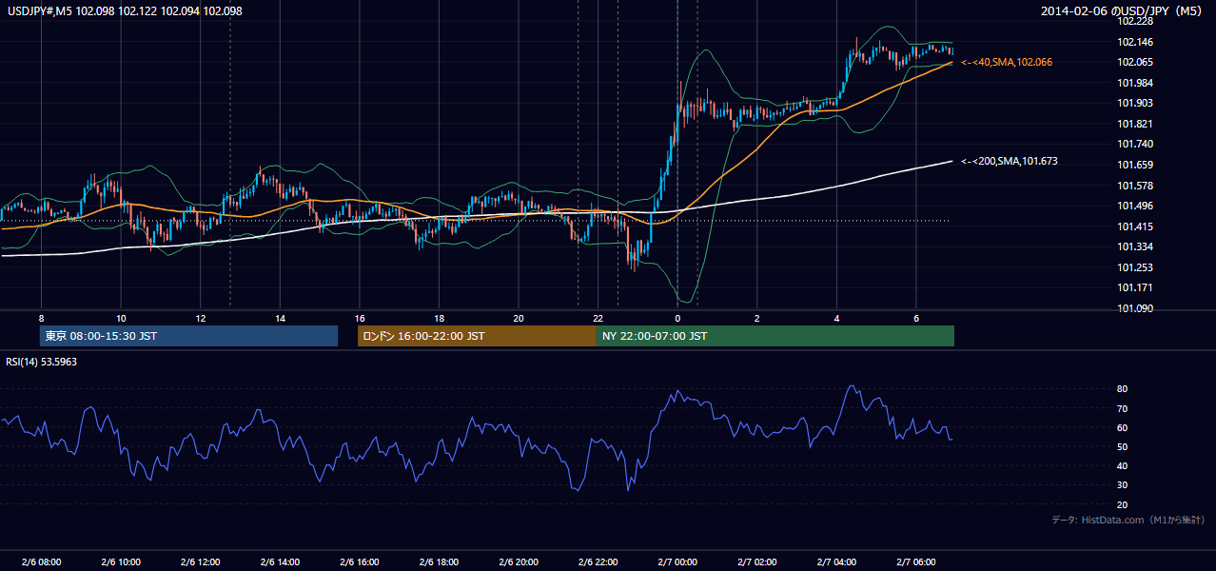The width and height of the screenshot is (1216, 571).
Task: Click the 2/7 04:00 time axis label
Action: [836, 561]
